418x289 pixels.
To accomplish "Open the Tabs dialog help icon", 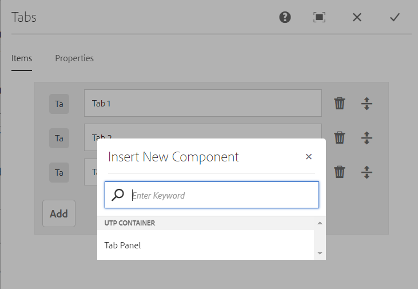I will (x=285, y=17).
